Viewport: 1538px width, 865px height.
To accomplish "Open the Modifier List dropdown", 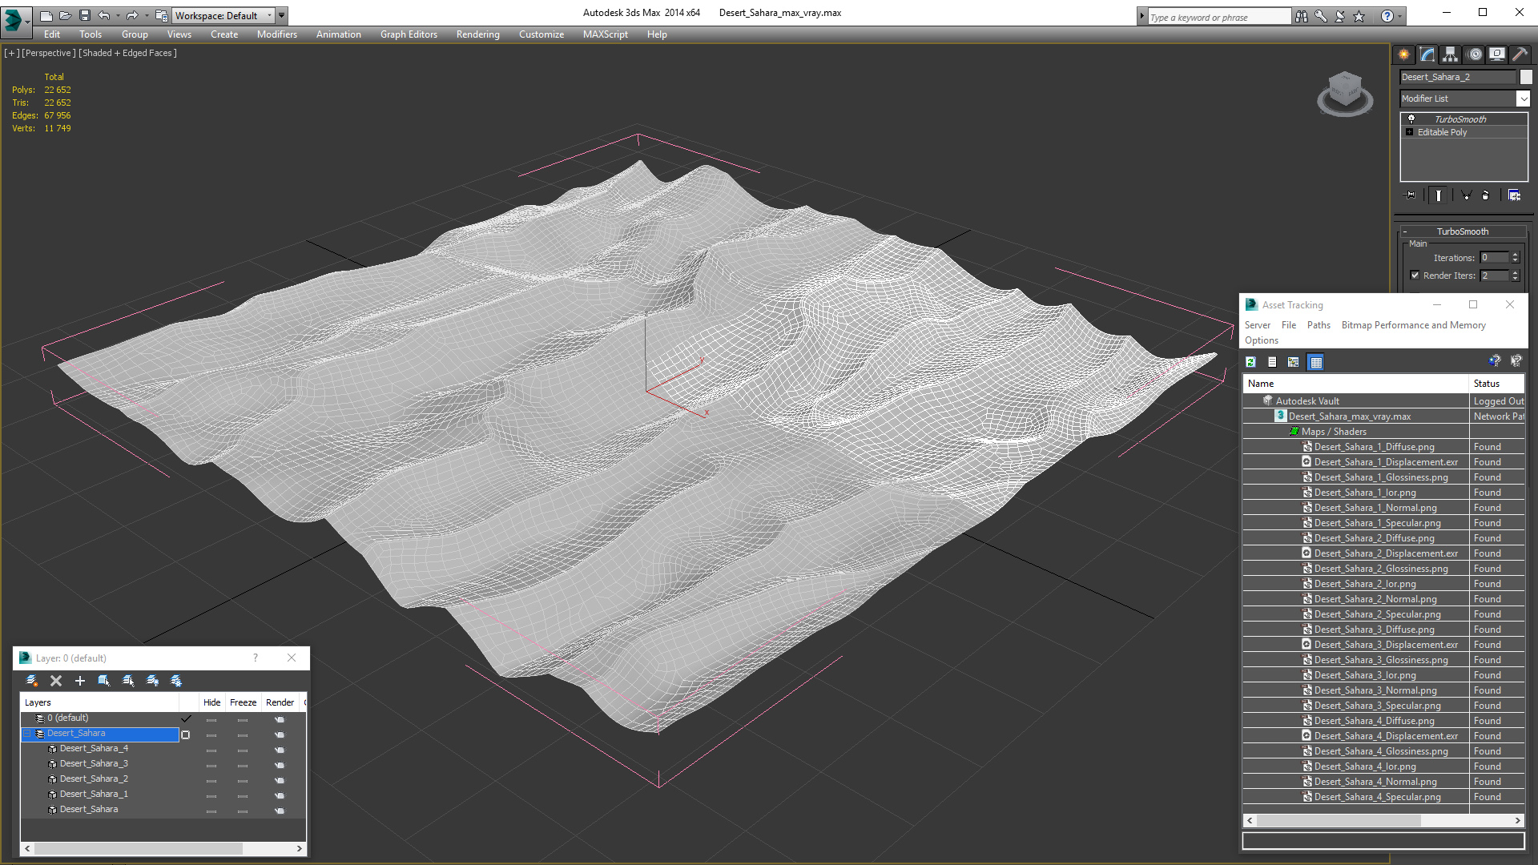I will coord(1523,99).
